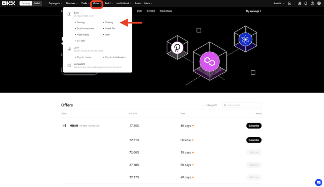Subscribe to the Flexible 12.31% offer

pos(254,140)
